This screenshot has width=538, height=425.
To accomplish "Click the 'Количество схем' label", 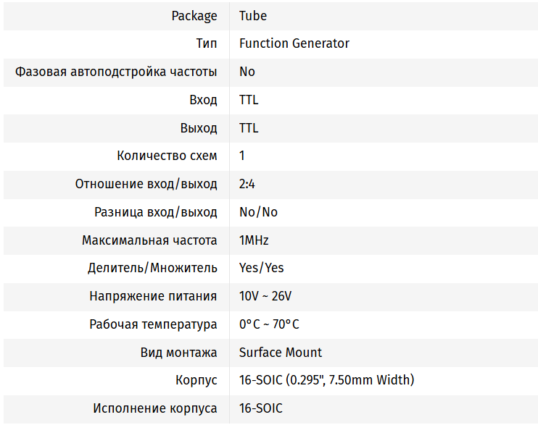I will click(x=167, y=156).
